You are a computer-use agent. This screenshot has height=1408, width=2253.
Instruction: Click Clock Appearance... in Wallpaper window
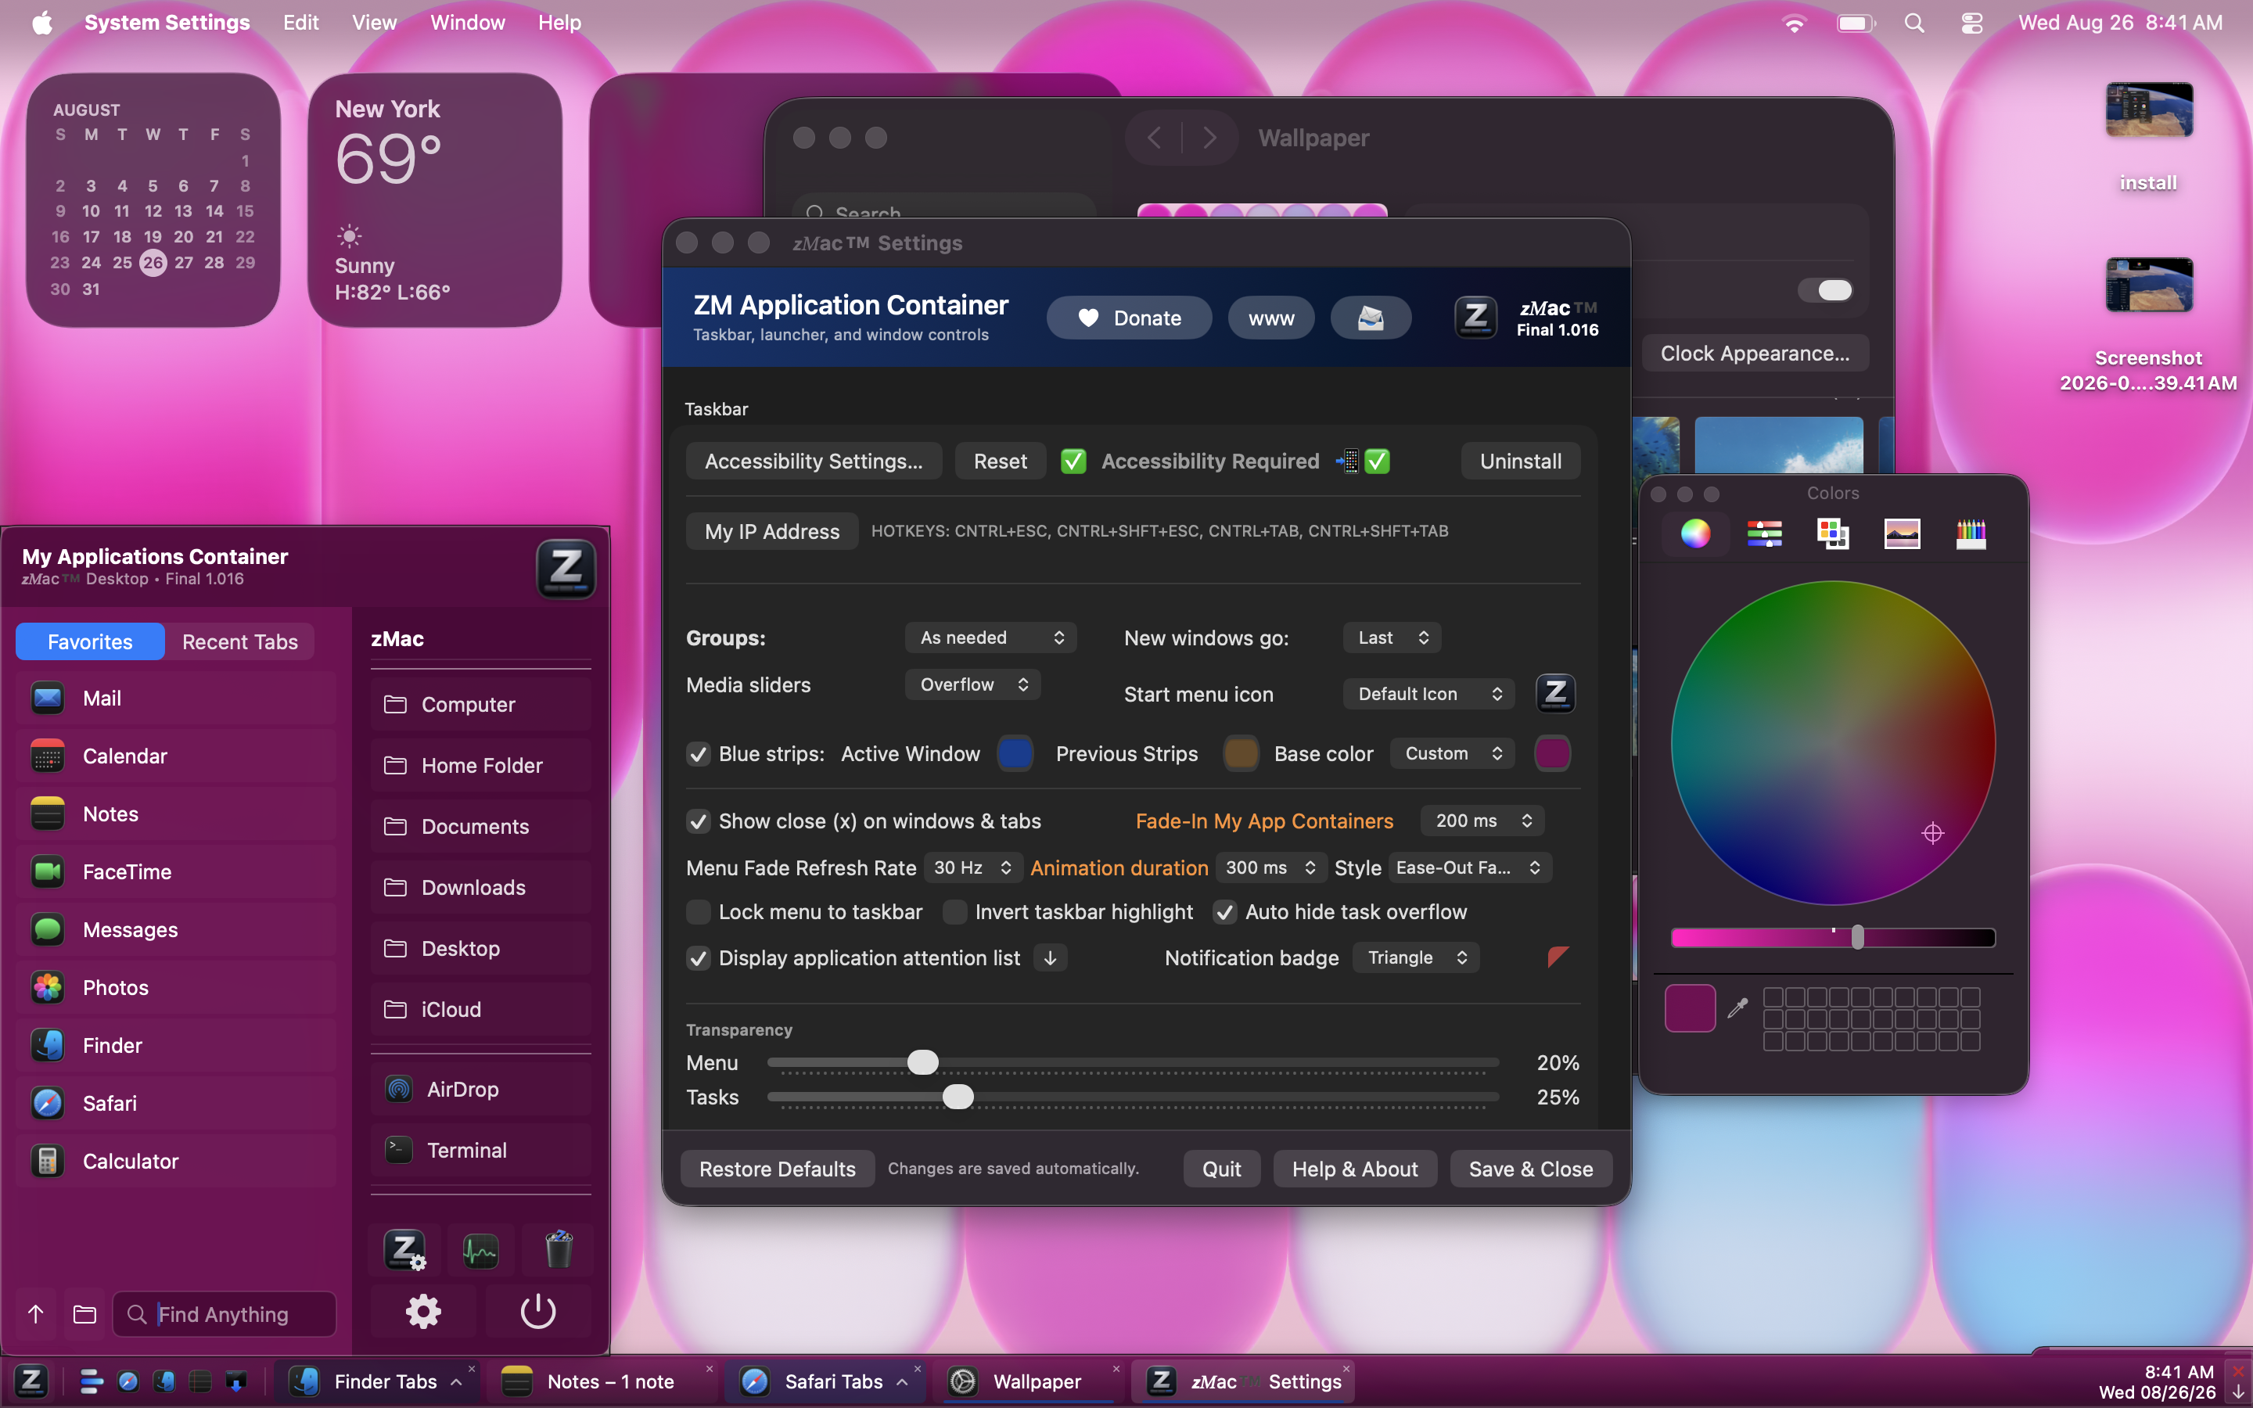click(x=1755, y=354)
